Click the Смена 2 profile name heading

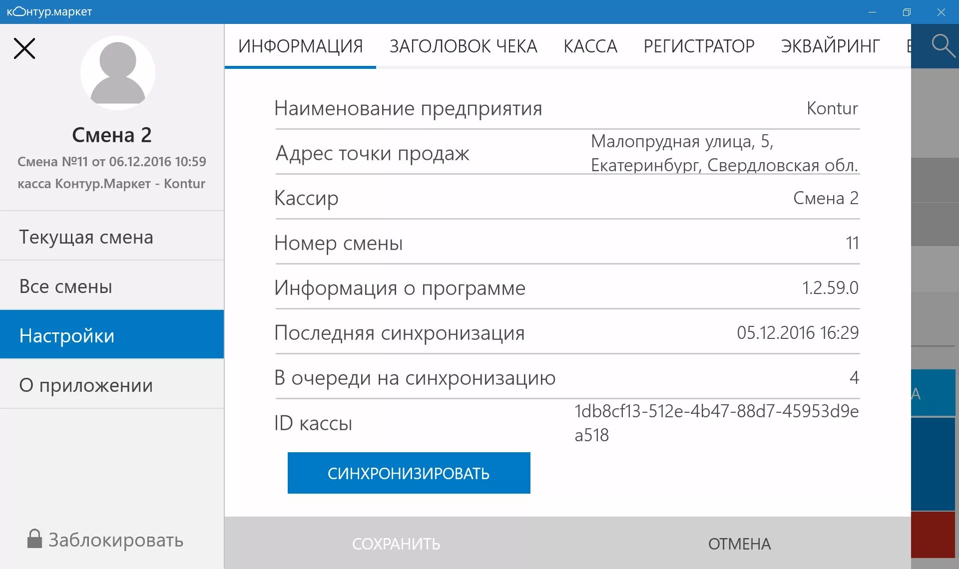click(x=112, y=135)
